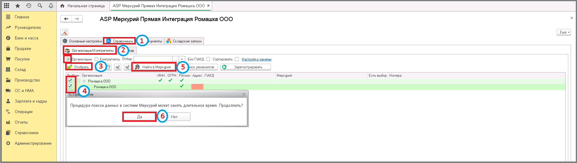
Task: Select the Организации radio button
Action: tap(68, 59)
